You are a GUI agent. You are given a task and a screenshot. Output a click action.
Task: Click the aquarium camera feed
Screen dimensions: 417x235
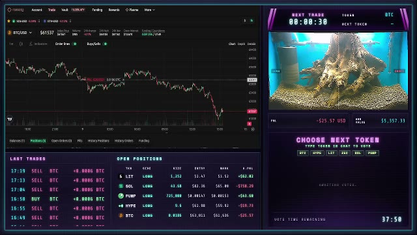click(x=338, y=70)
